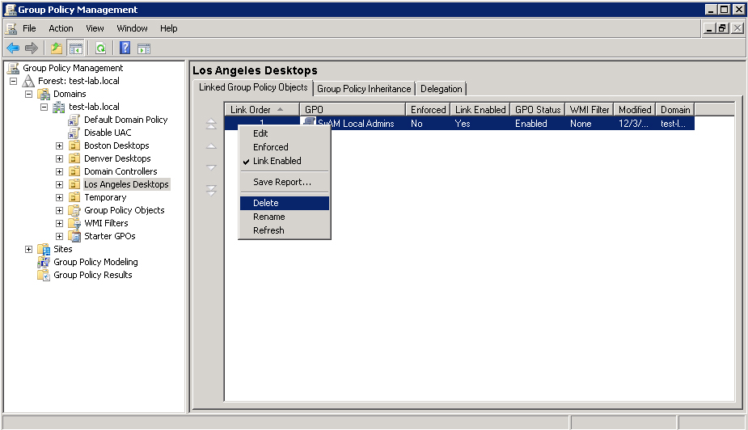Click move link to bottom arrow icon
Image resolution: width=748 pixels, height=430 pixels.
pyautogui.click(x=211, y=190)
